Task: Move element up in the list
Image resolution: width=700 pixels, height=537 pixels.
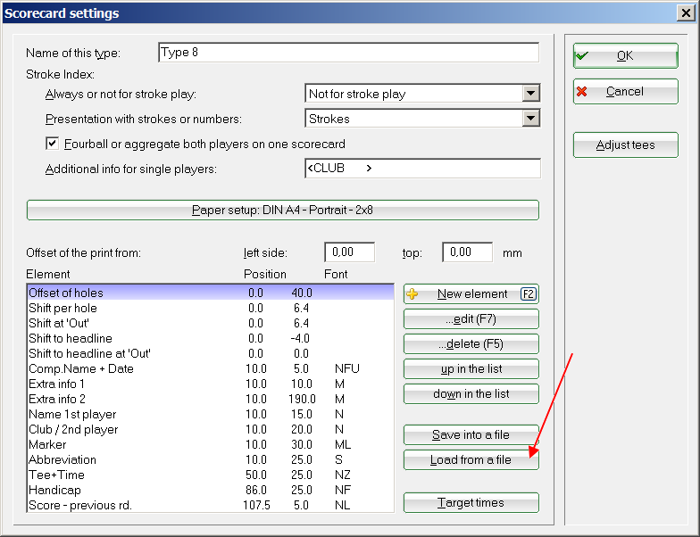Action: coord(471,369)
